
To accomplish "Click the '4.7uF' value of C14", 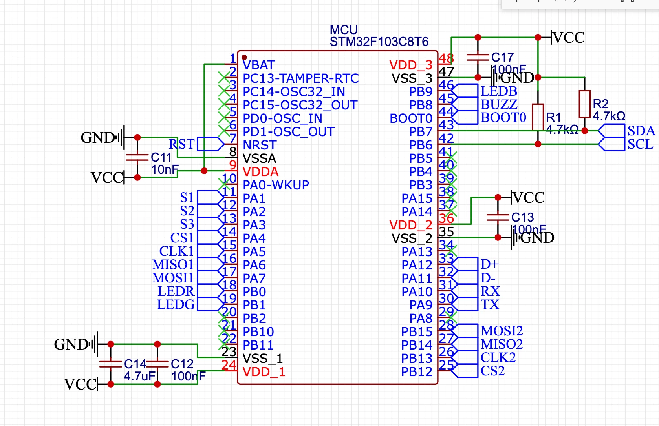I will (x=139, y=376).
